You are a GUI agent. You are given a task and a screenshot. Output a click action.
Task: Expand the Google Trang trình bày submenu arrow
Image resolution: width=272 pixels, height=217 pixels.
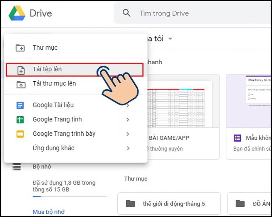(128, 134)
